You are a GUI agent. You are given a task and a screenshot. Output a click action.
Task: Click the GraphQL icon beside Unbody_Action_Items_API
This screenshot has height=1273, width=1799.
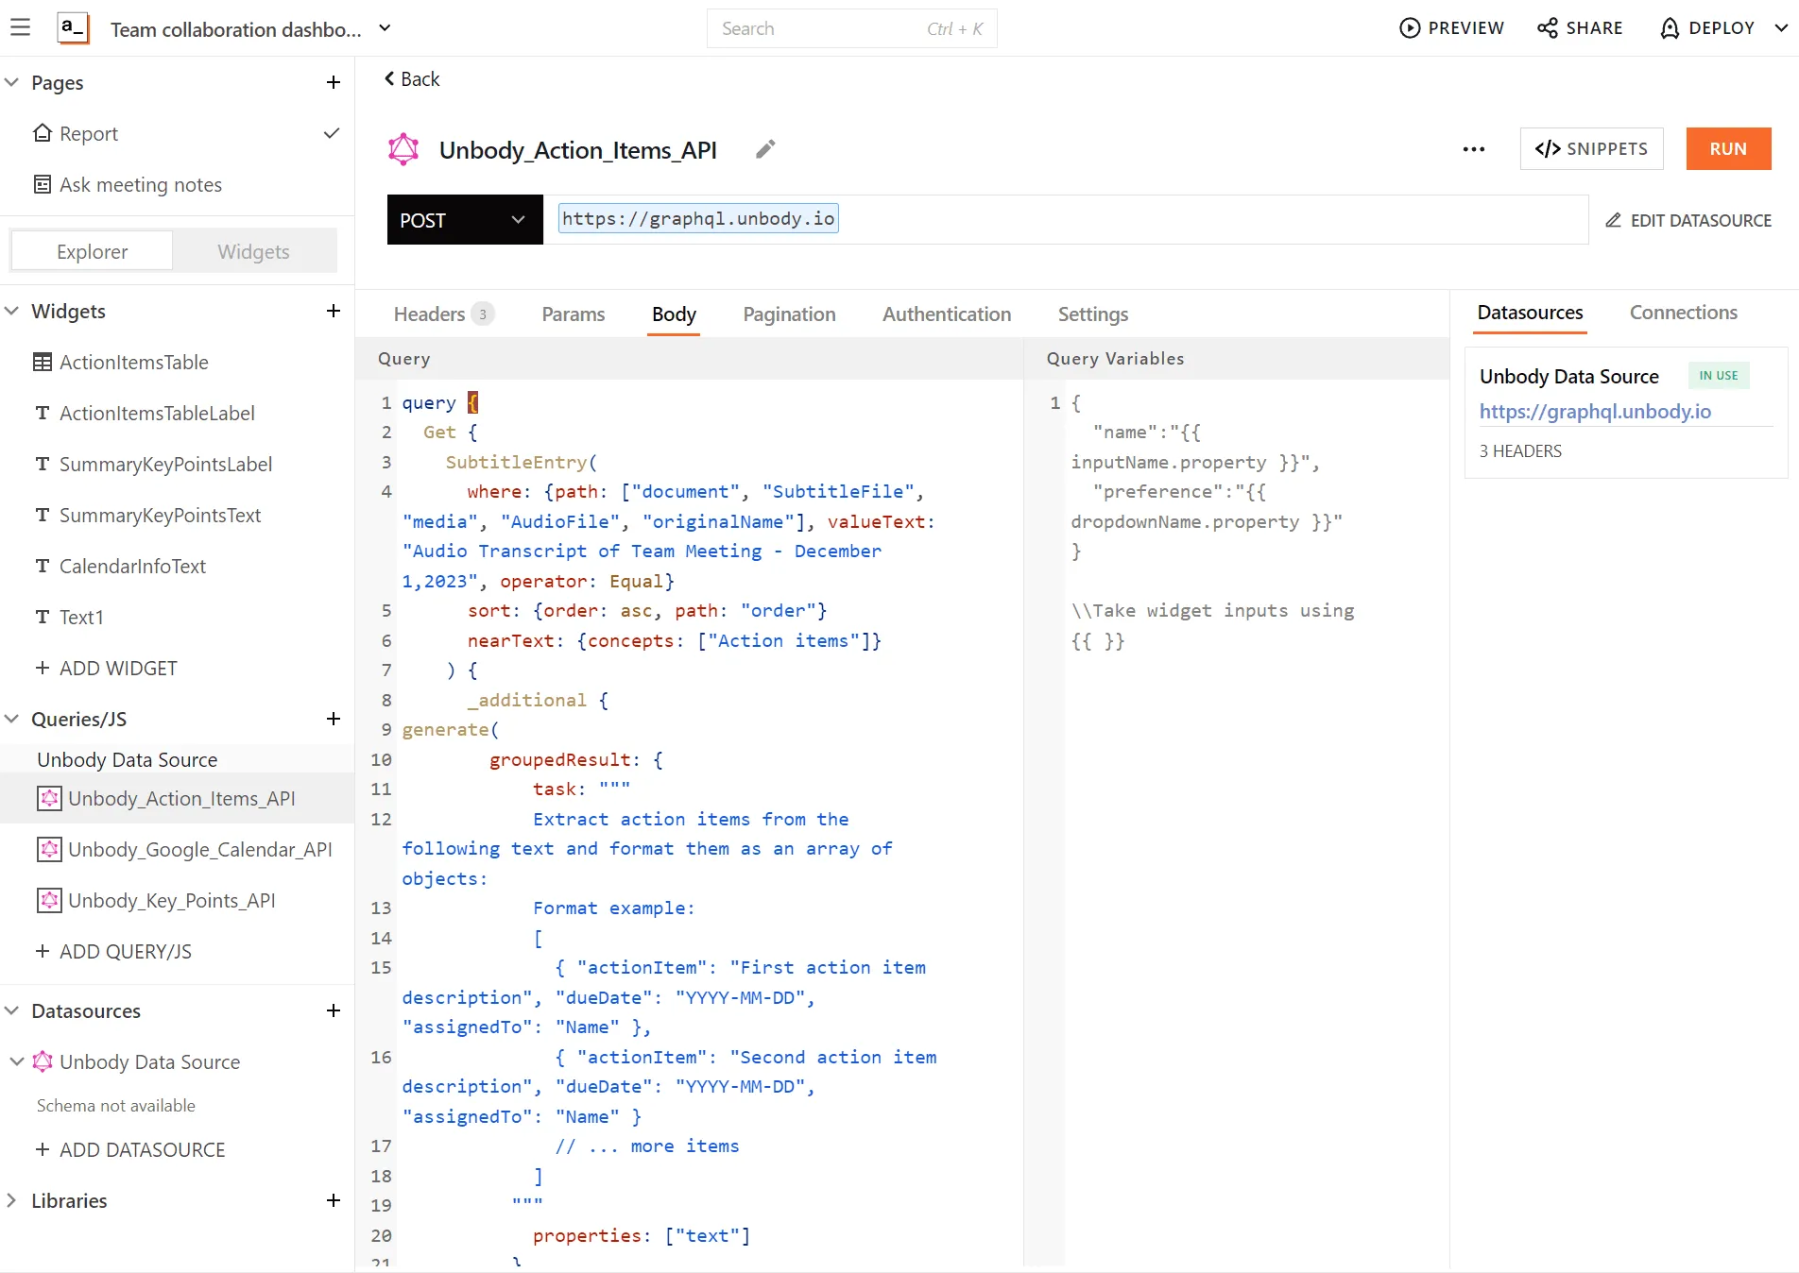click(x=403, y=148)
